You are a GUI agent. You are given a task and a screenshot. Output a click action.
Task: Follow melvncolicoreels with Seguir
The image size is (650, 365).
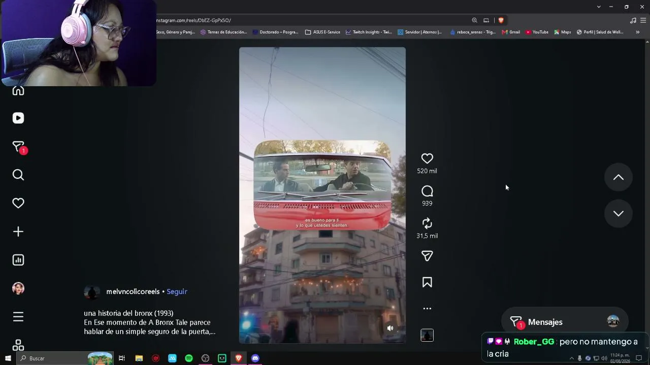(x=177, y=291)
